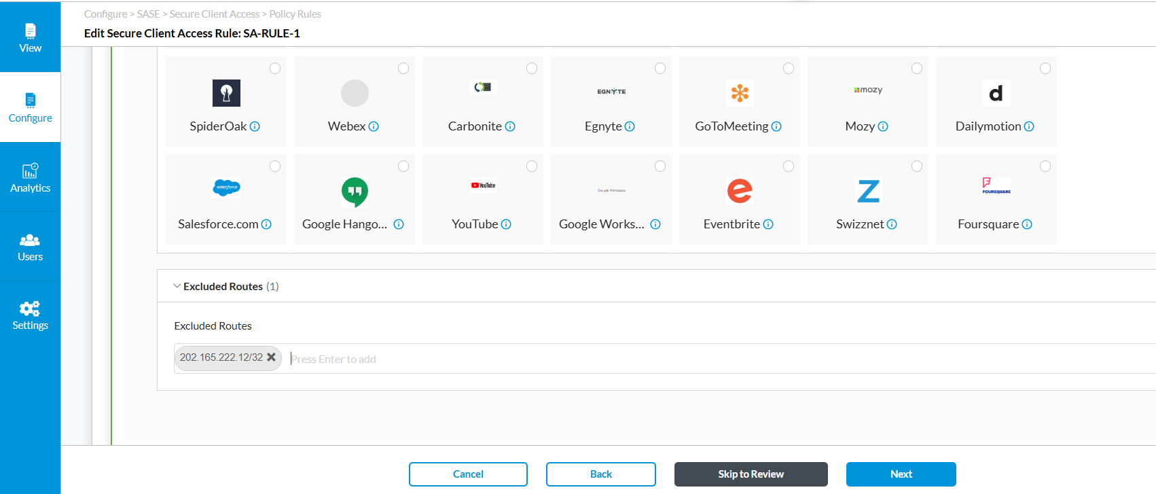This screenshot has height=494, width=1156.
Task: Click the SpiderOak app logo
Action: point(226,93)
